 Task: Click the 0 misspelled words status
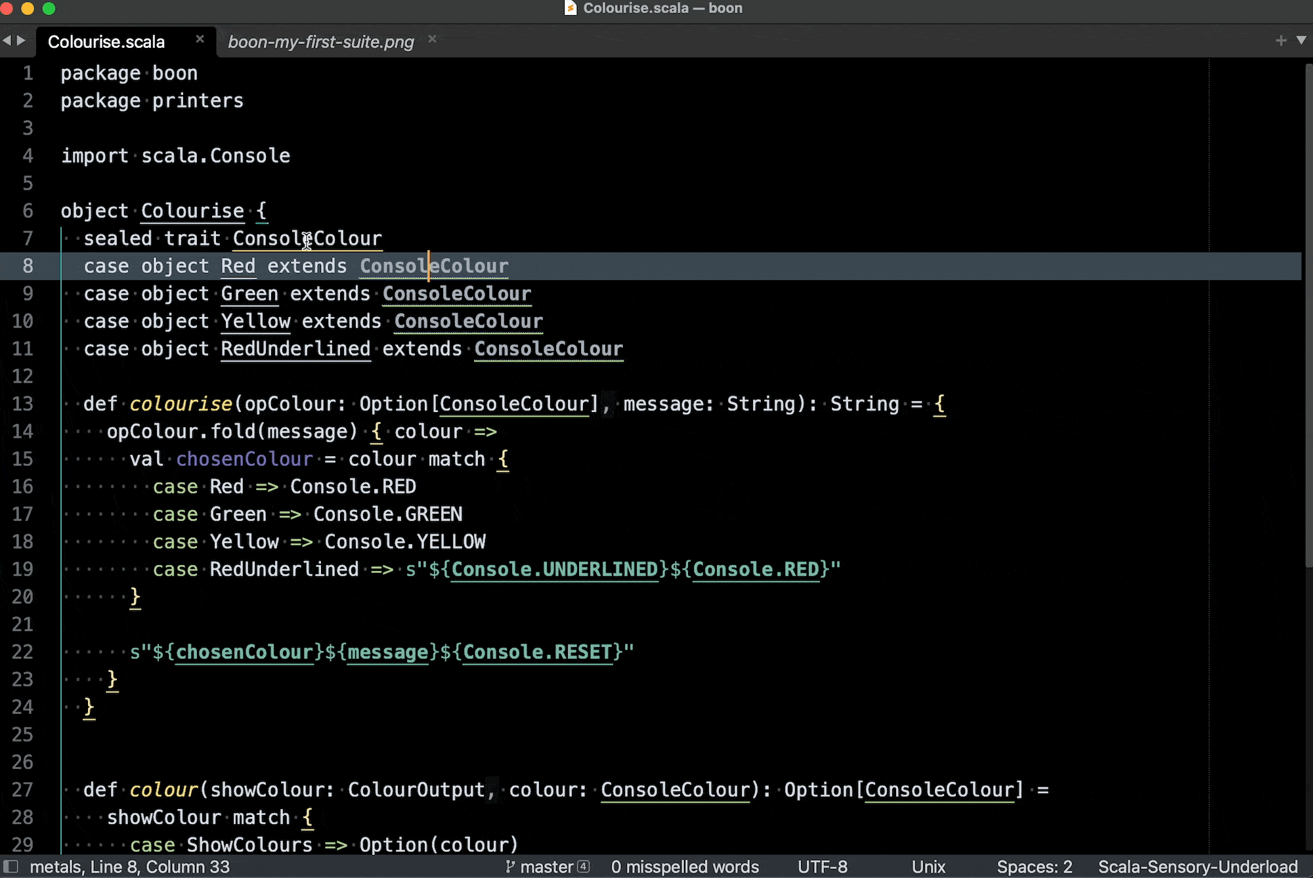tap(685, 867)
